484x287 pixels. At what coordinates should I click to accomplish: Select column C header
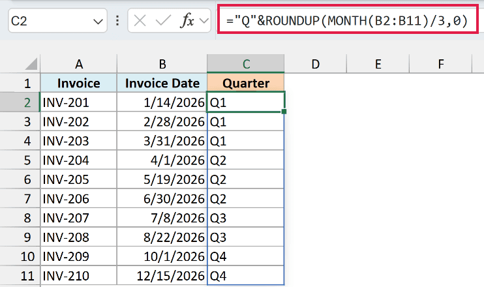(x=246, y=64)
